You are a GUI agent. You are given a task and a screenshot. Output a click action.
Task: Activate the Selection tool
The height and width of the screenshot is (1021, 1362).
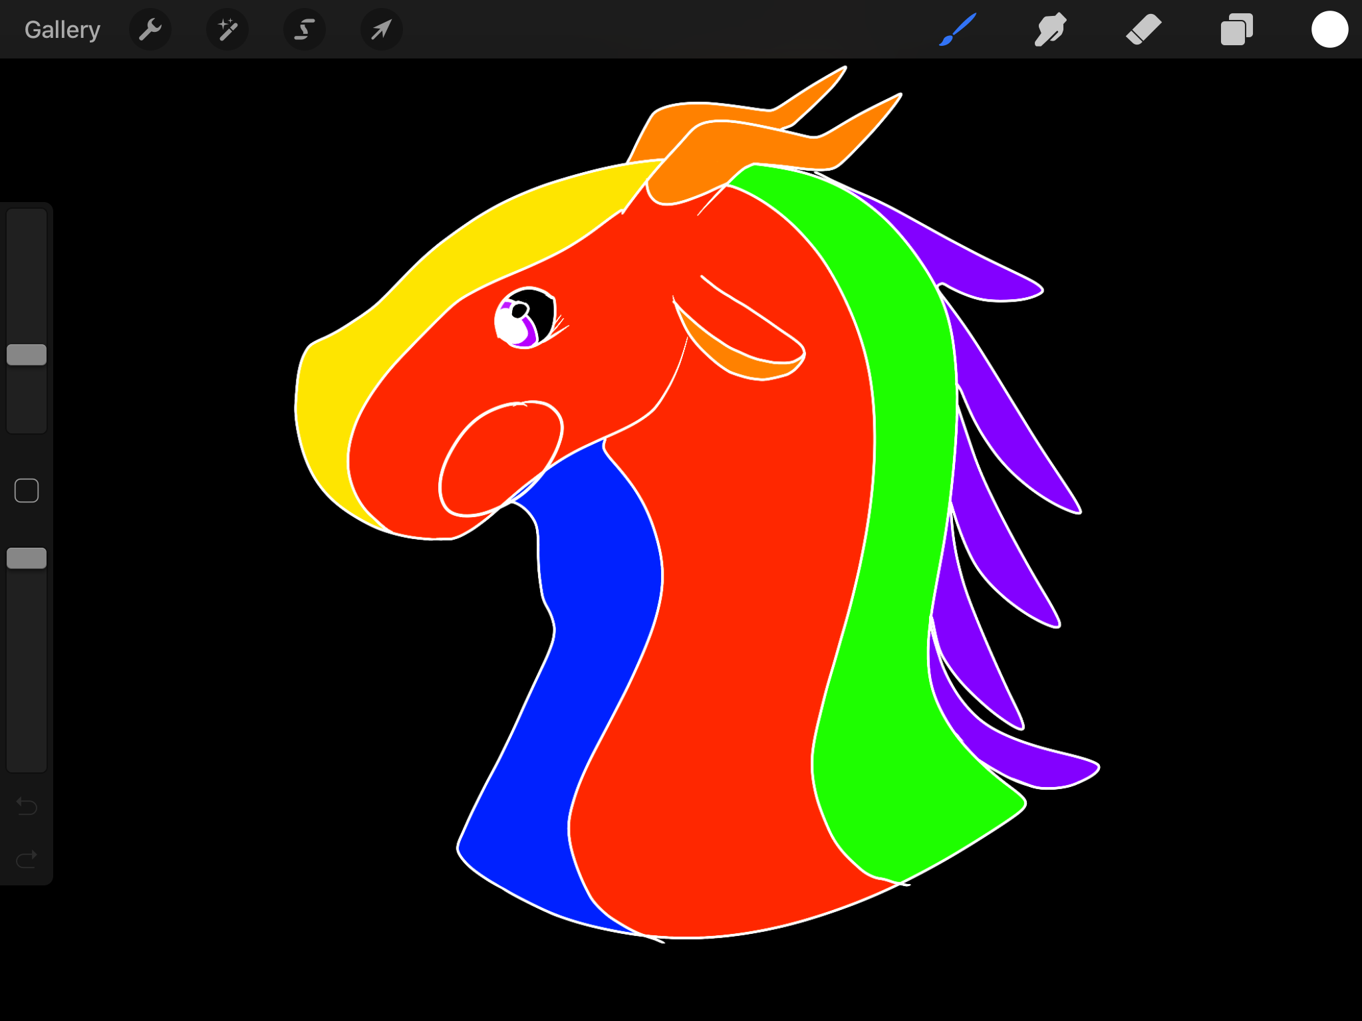[x=305, y=30]
